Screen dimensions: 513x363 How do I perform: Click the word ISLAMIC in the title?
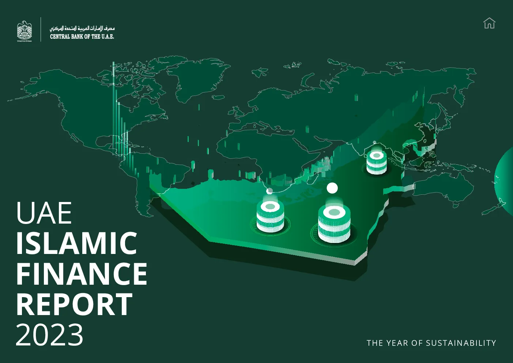coord(76,243)
